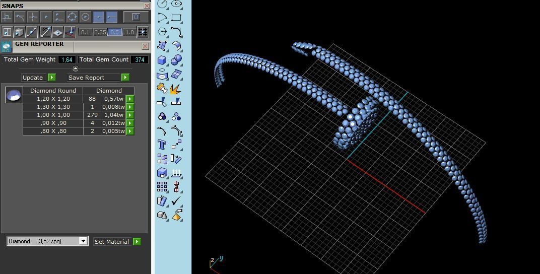
Task: Toggle the Quadrant snap
Action: point(72,17)
